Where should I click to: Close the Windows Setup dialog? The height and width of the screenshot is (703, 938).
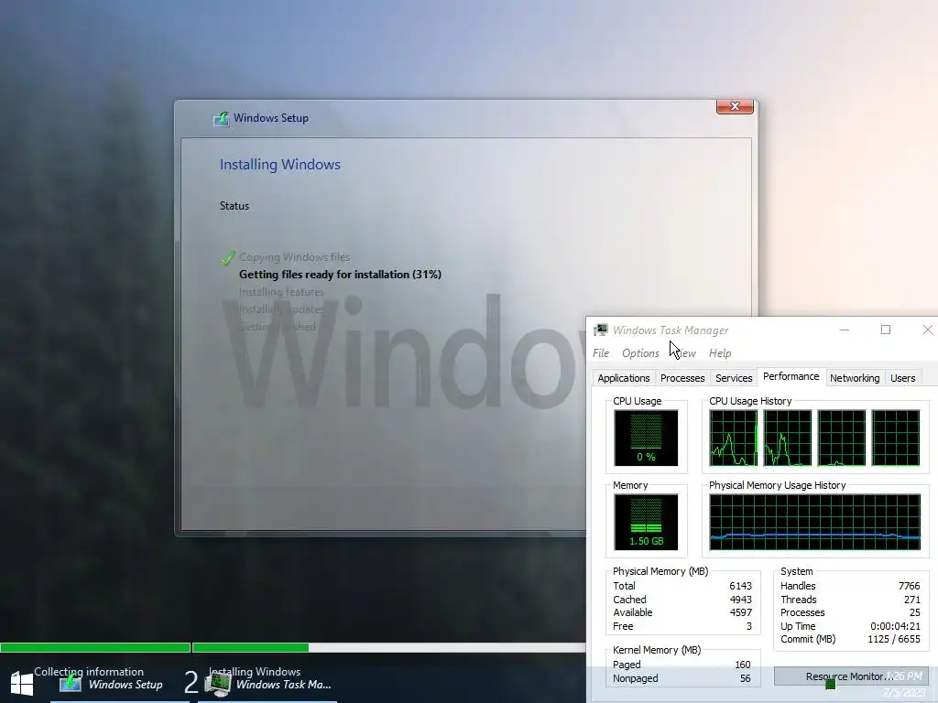pyautogui.click(x=735, y=106)
